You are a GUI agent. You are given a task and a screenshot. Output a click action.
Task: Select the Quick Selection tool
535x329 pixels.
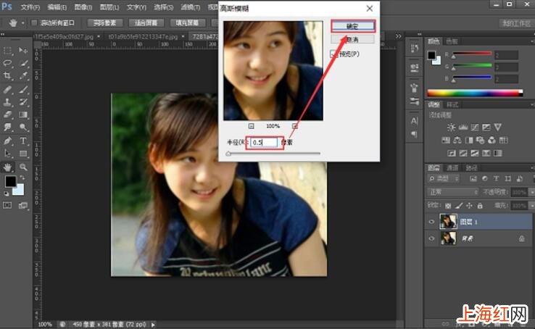pyautogui.click(x=23, y=63)
